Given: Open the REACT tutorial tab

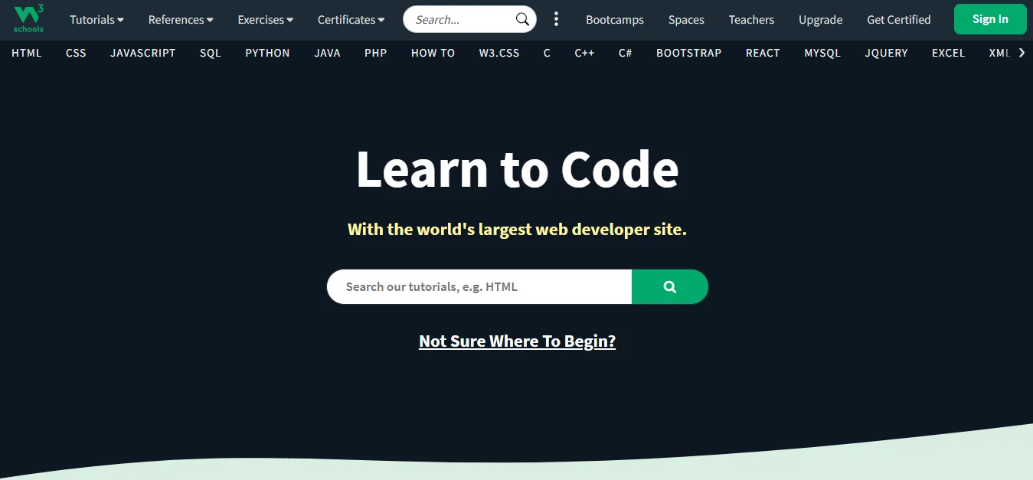Looking at the screenshot, I should tap(762, 53).
